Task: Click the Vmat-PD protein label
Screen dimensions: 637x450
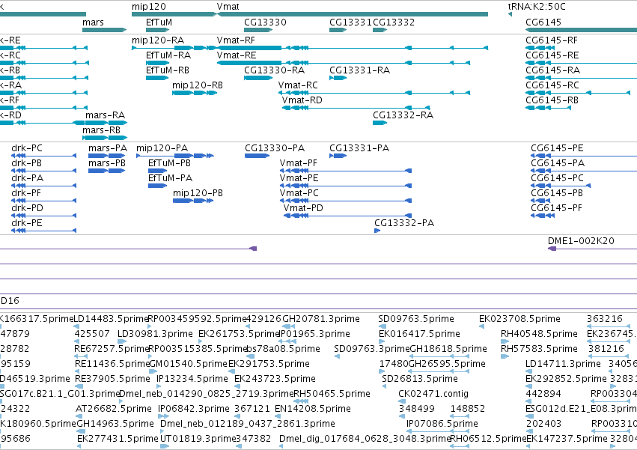Action: [303, 209]
